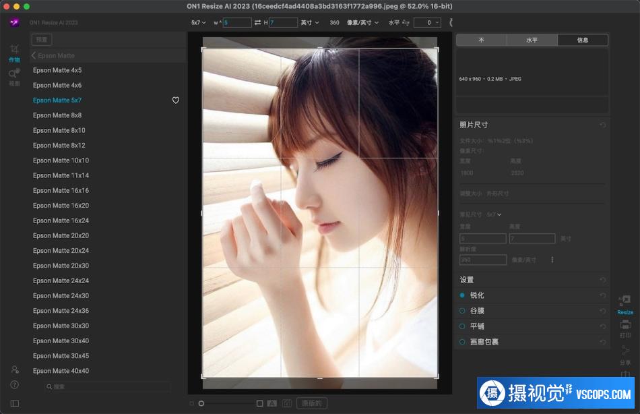Reset the Film Grain section arrow
This screenshot has width=640, height=414.
point(603,311)
